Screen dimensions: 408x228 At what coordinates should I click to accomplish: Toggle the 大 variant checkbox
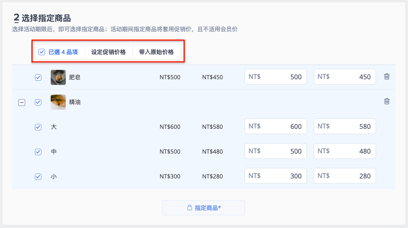(38, 127)
